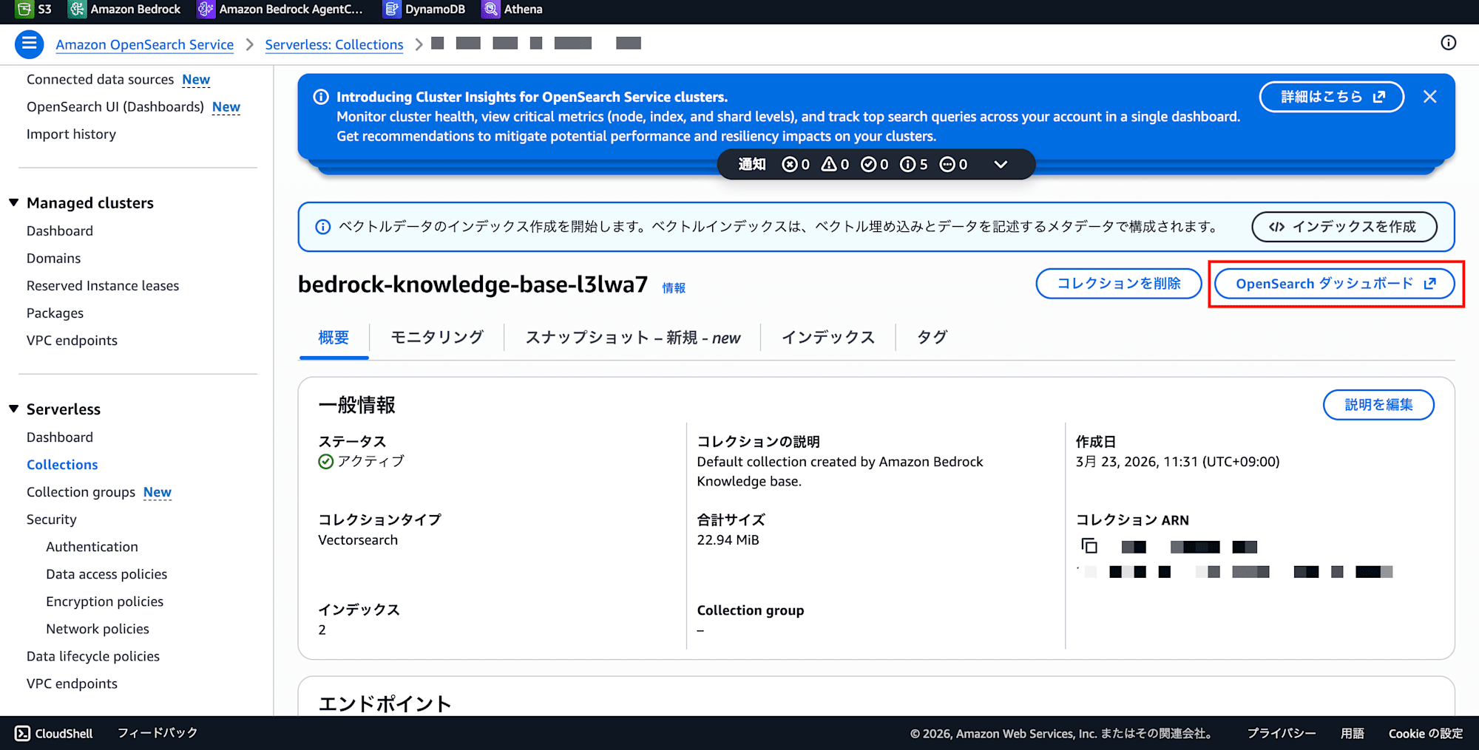Open Packages in sidebar

coord(55,313)
